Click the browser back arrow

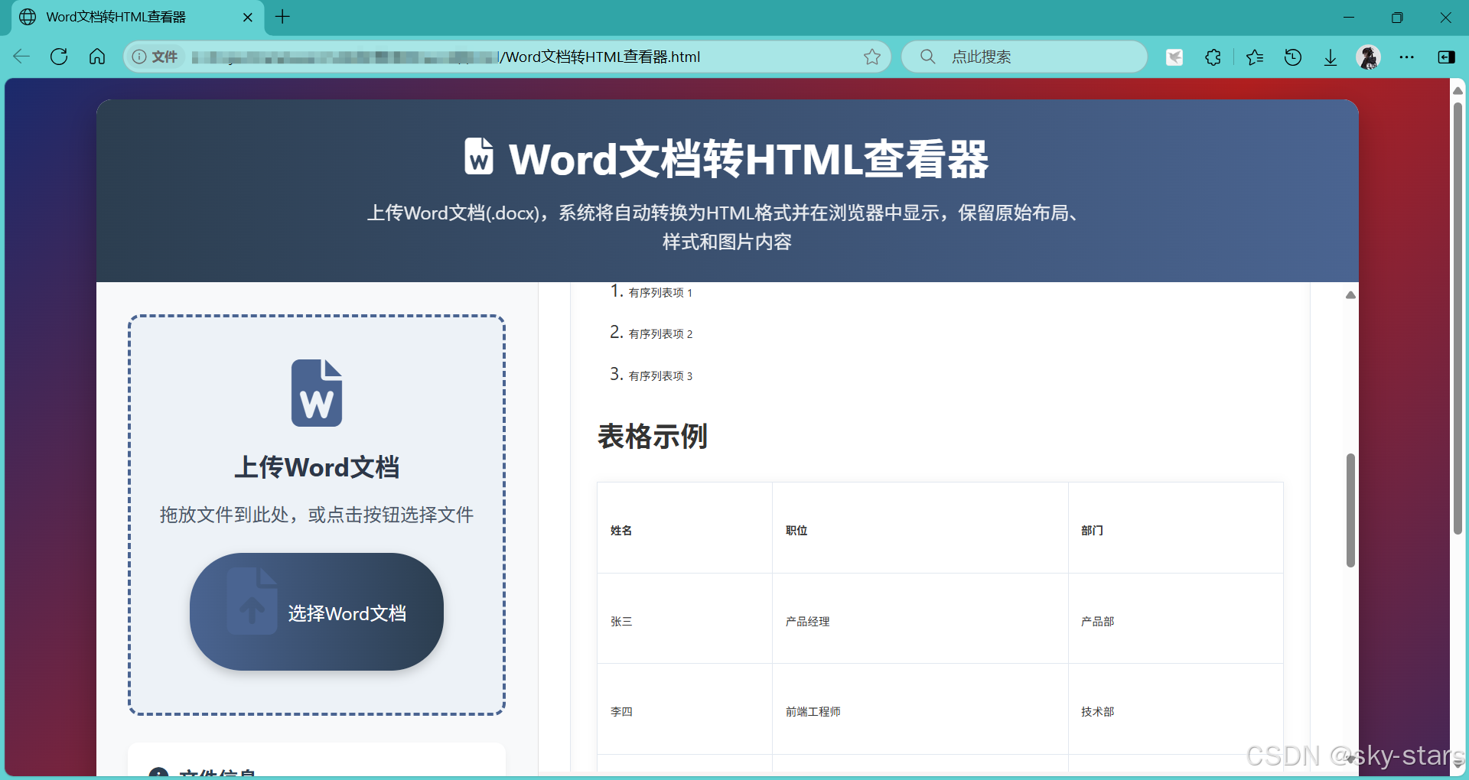pyautogui.click(x=21, y=57)
